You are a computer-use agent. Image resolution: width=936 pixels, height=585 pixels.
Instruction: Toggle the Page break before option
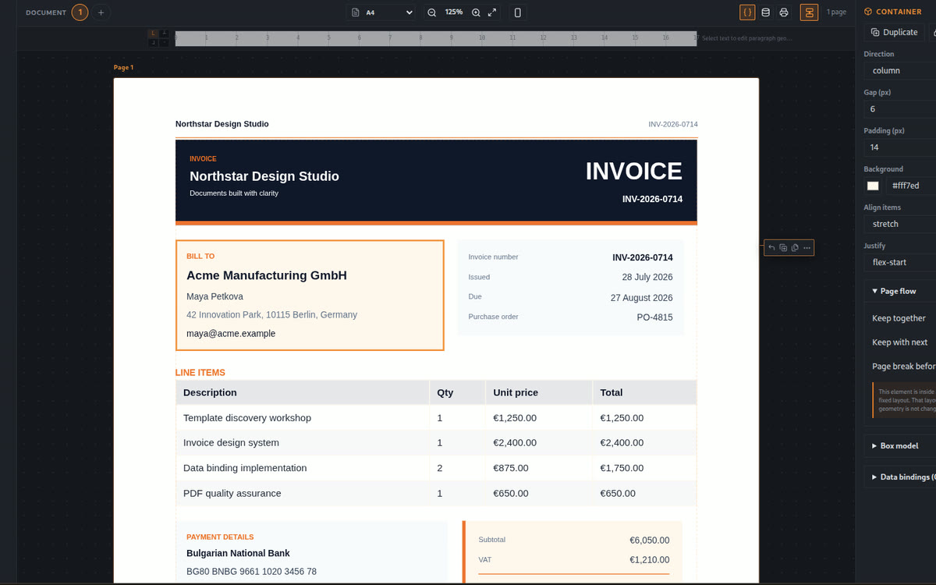[904, 367]
